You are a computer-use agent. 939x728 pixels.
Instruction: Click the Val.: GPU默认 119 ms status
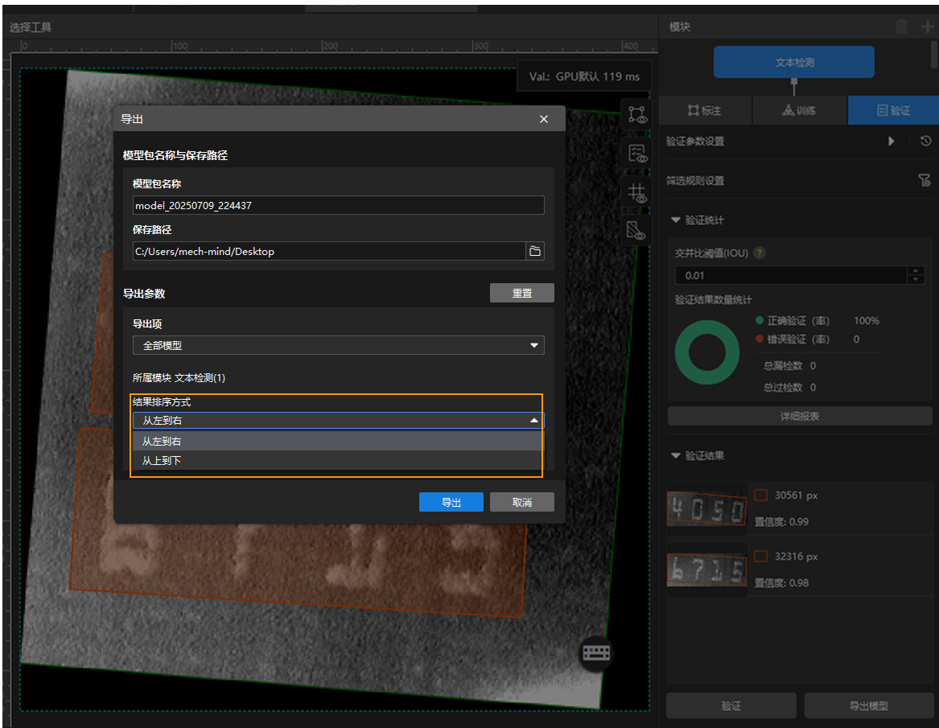click(584, 76)
